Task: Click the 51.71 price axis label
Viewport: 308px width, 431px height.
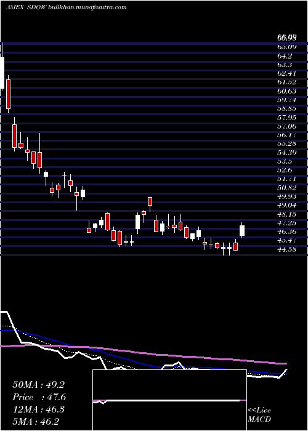Action: pyautogui.click(x=287, y=179)
